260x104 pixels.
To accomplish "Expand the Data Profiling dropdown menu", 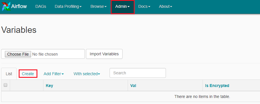I will pos(68,6).
